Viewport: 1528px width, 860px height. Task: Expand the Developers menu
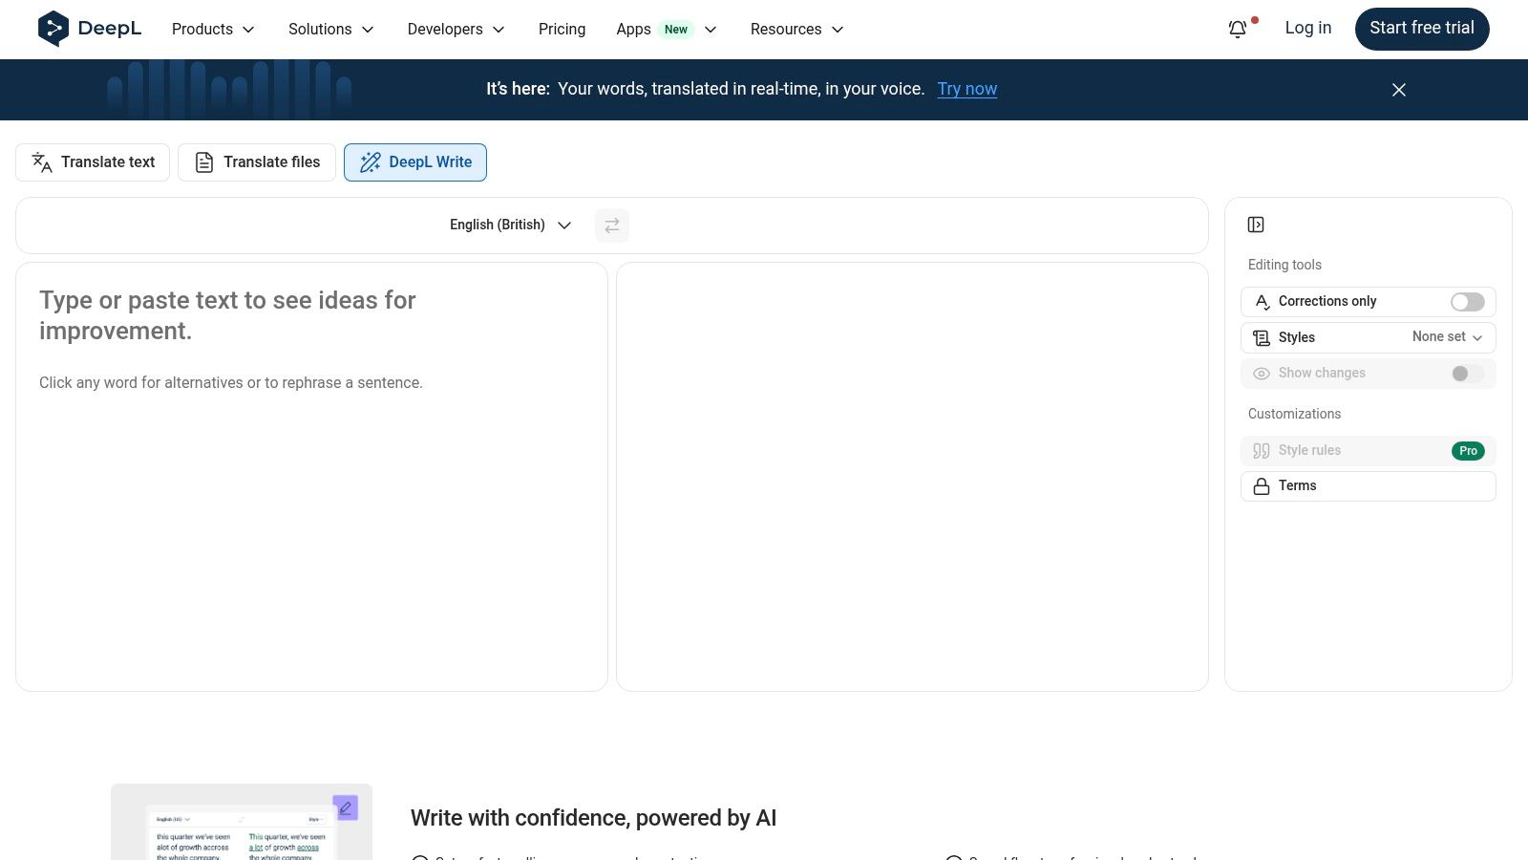[x=456, y=30]
